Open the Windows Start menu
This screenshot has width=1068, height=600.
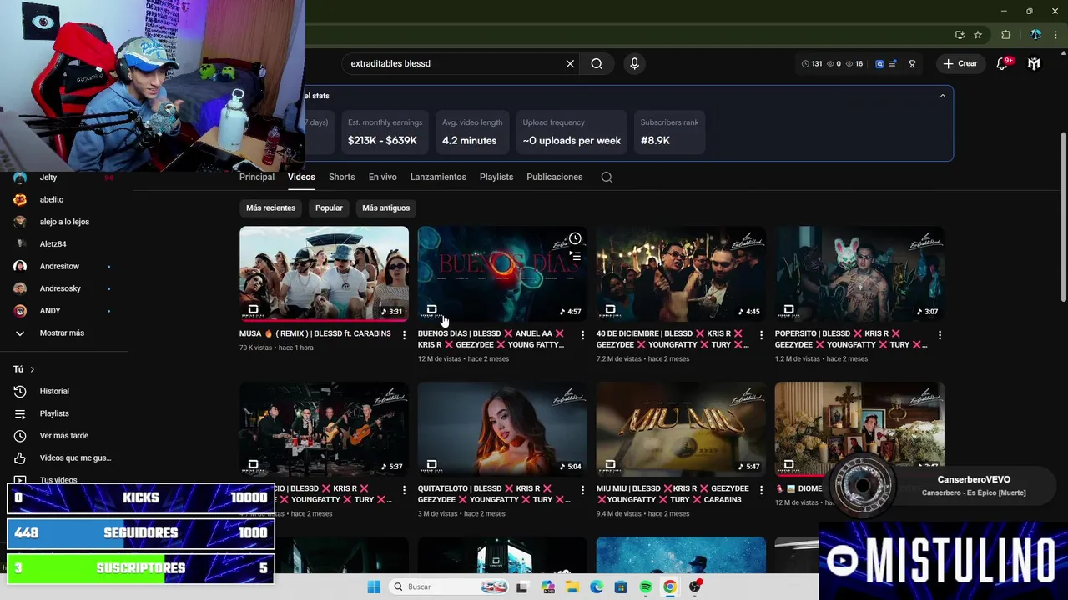pos(374,587)
